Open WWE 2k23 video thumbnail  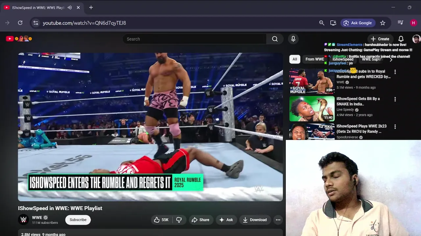pyautogui.click(x=312, y=131)
